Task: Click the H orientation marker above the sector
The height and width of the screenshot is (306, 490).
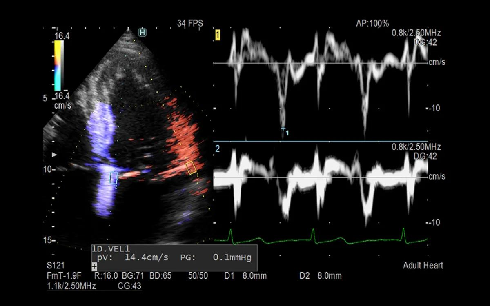Action: coord(142,32)
